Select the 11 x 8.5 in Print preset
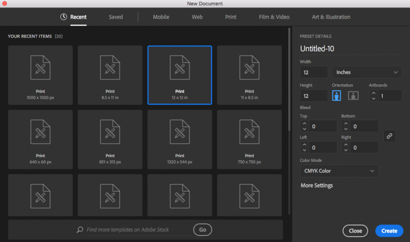The width and height of the screenshot is (410, 242). [249, 75]
